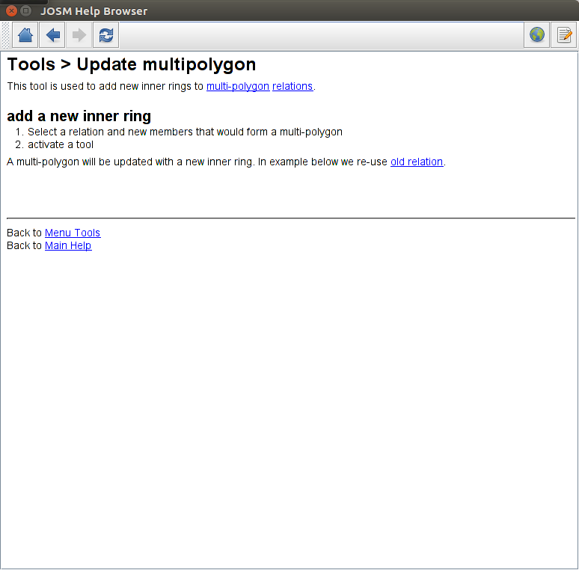
Task: Go to the help home page icon
Action: pos(25,35)
